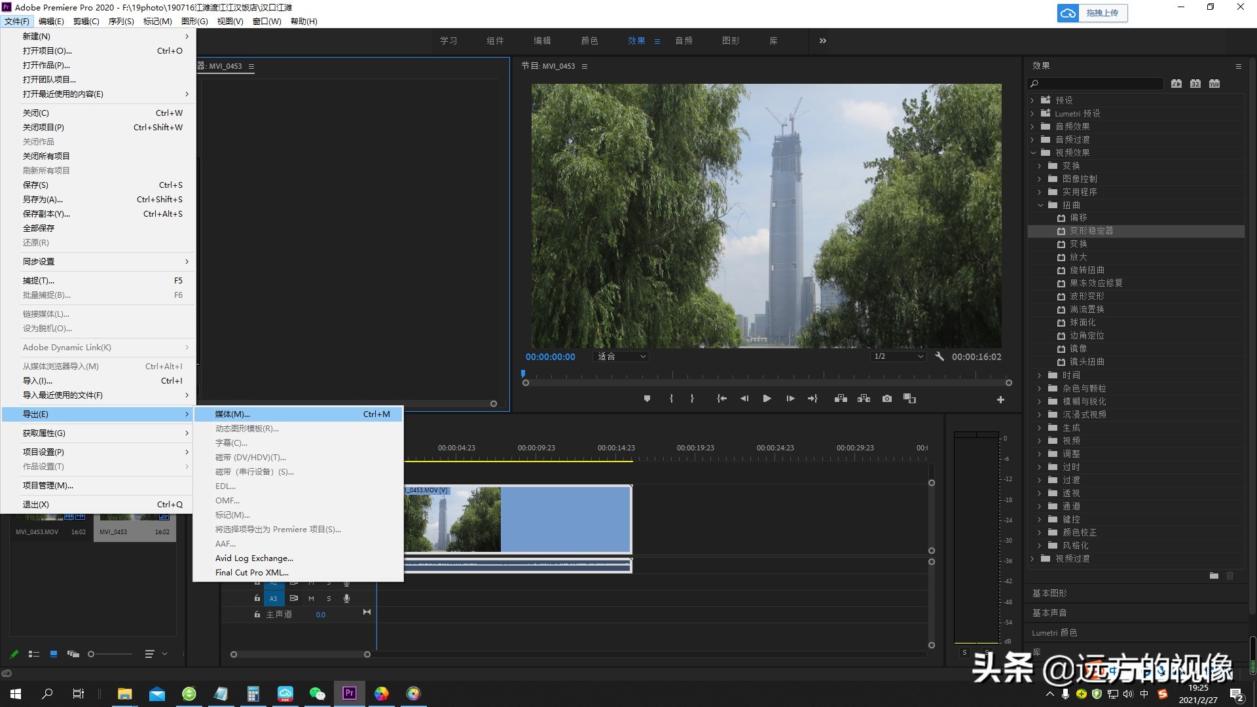The width and height of the screenshot is (1257, 707).
Task: Expand the 图像控制 folder
Action: pyautogui.click(x=1040, y=179)
